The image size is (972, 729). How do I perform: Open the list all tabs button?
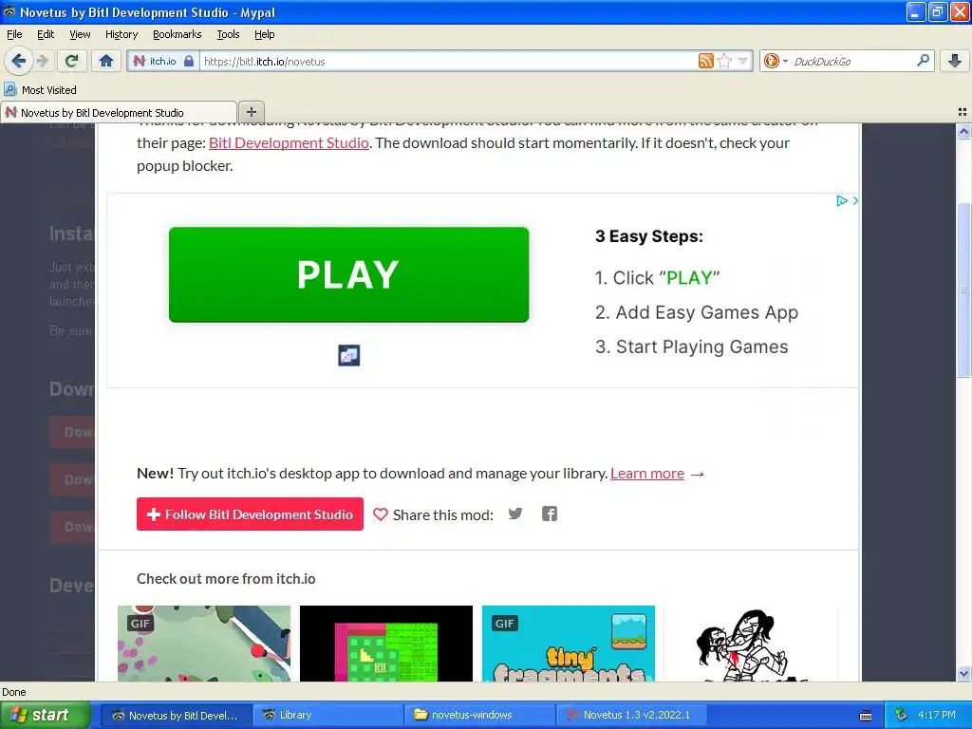[963, 112]
